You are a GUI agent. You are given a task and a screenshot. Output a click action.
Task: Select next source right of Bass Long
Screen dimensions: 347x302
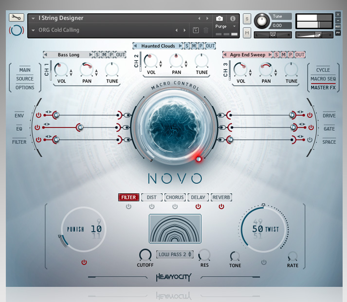[91, 55]
